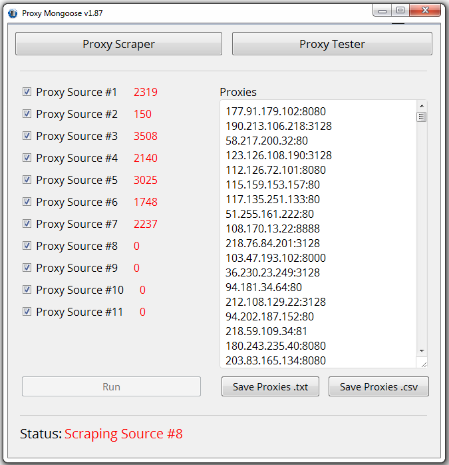Click the count 150 for Source #2
The image size is (449, 465).
tap(142, 114)
